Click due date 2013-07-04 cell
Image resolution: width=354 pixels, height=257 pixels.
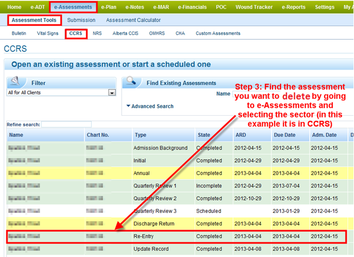286,186
